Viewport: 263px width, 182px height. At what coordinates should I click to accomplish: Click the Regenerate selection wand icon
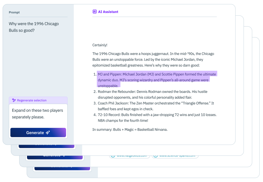14,100
